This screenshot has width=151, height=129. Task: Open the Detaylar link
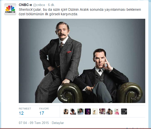[x=58, y=123]
